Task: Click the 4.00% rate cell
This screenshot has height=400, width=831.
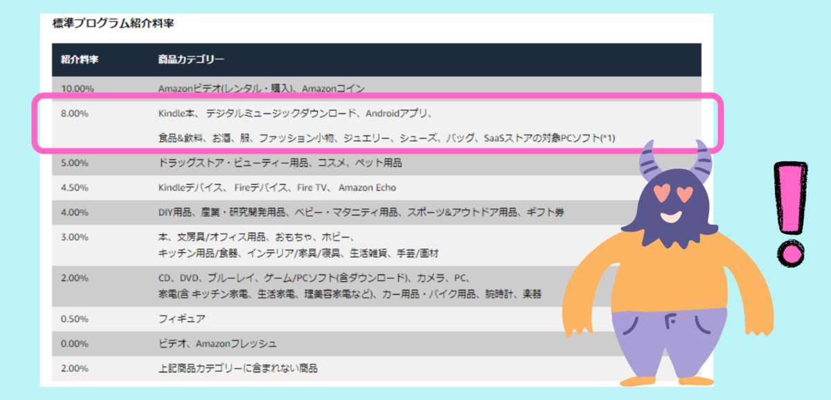Action: pos(75,212)
